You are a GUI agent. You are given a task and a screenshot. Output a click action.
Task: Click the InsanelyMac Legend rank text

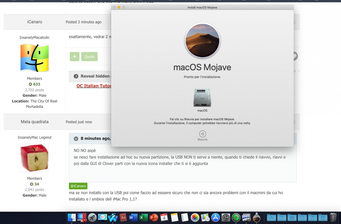tap(34, 137)
